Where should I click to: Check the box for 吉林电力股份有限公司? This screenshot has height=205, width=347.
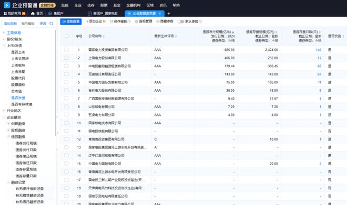coord(66,90)
